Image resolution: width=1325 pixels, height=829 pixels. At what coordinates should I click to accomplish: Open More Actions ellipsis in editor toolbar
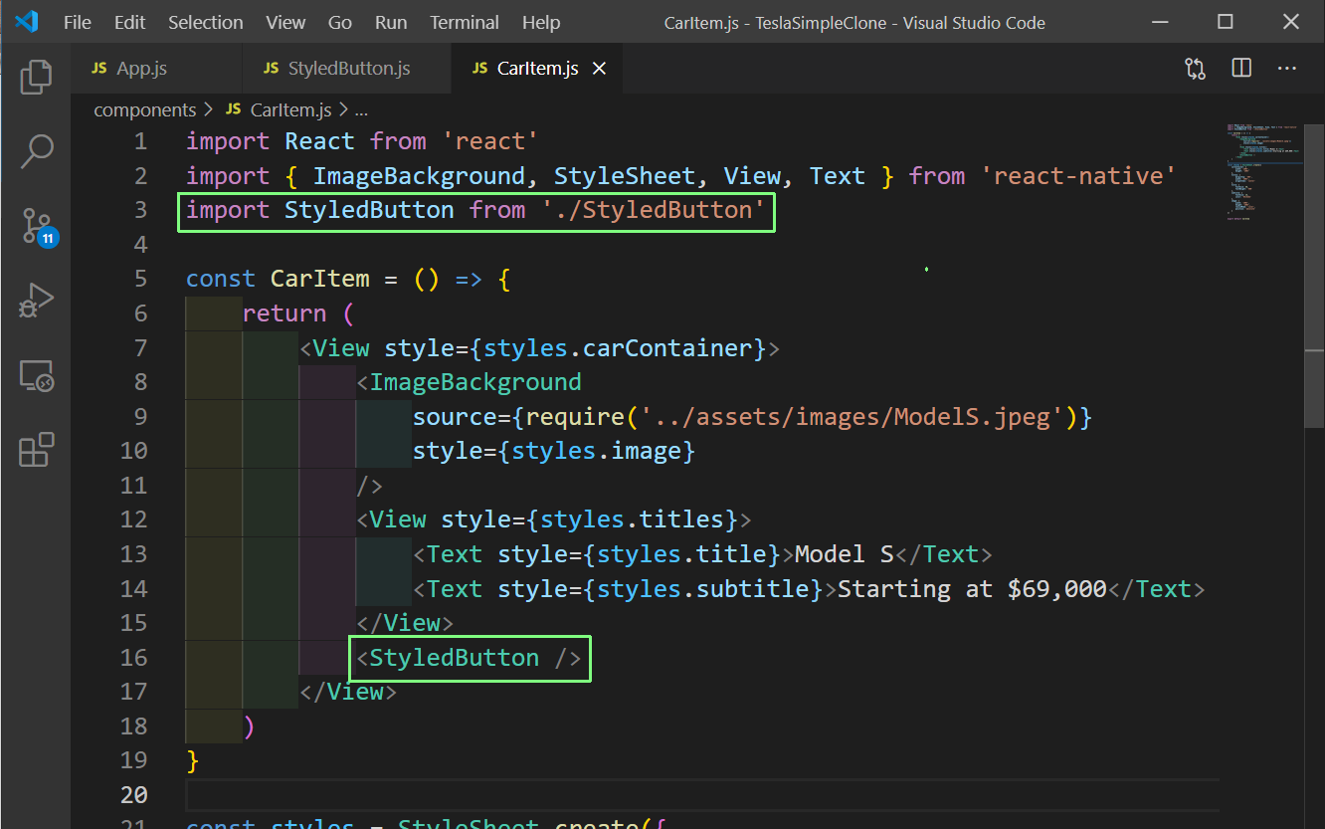(1286, 68)
